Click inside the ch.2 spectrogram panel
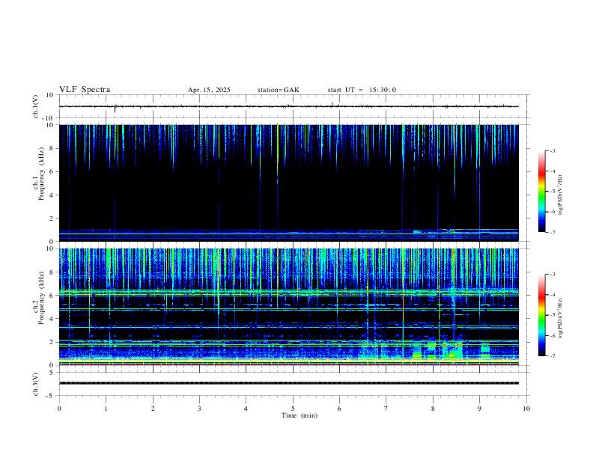The width and height of the screenshot is (593, 458). coord(288,307)
